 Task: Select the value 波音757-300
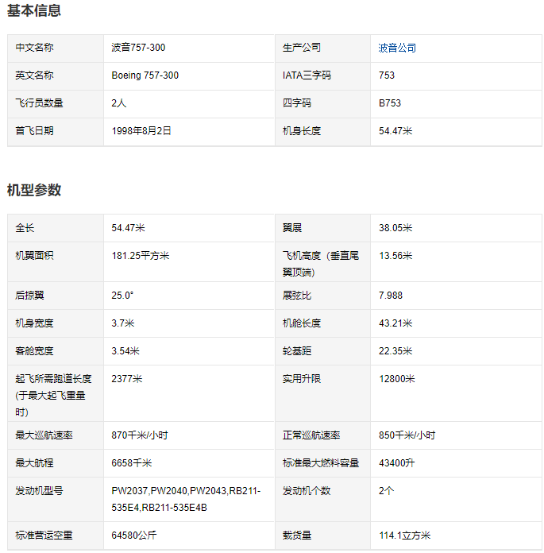coord(138,47)
